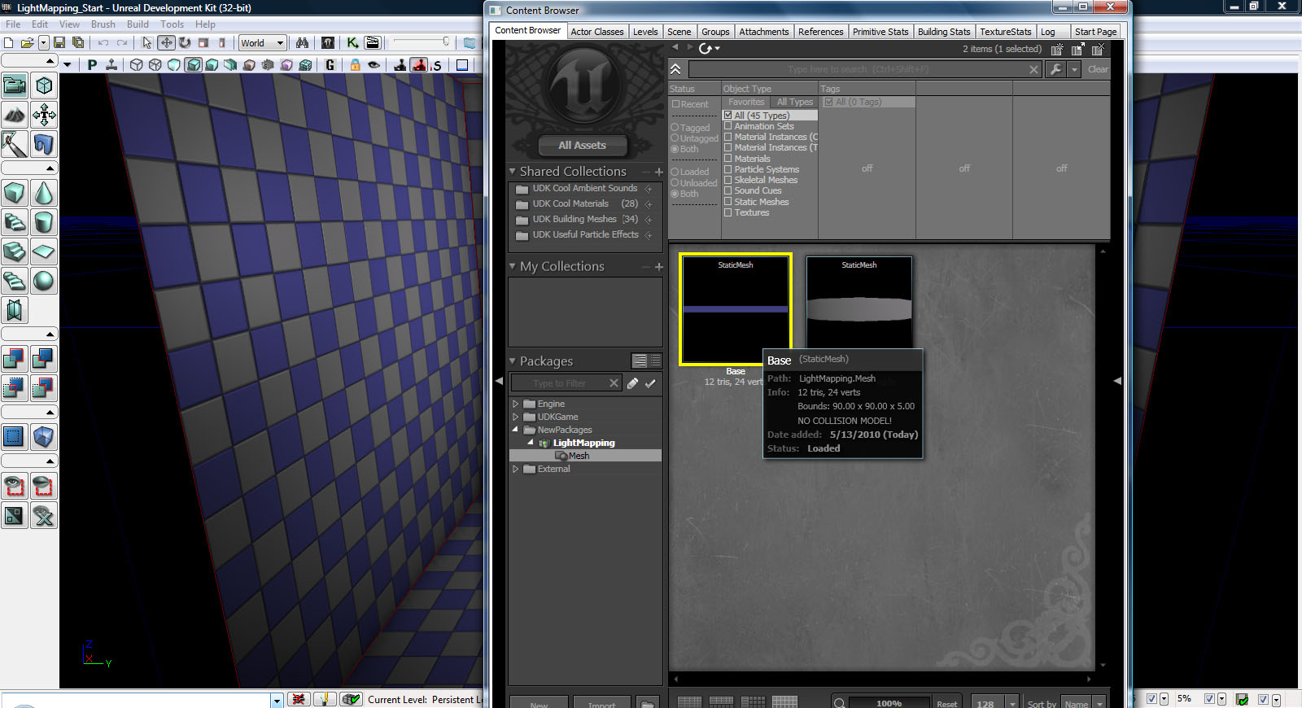Collapse Shared Collections section
Viewport: 1302px width, 708px height.
(x=513, y=172)
